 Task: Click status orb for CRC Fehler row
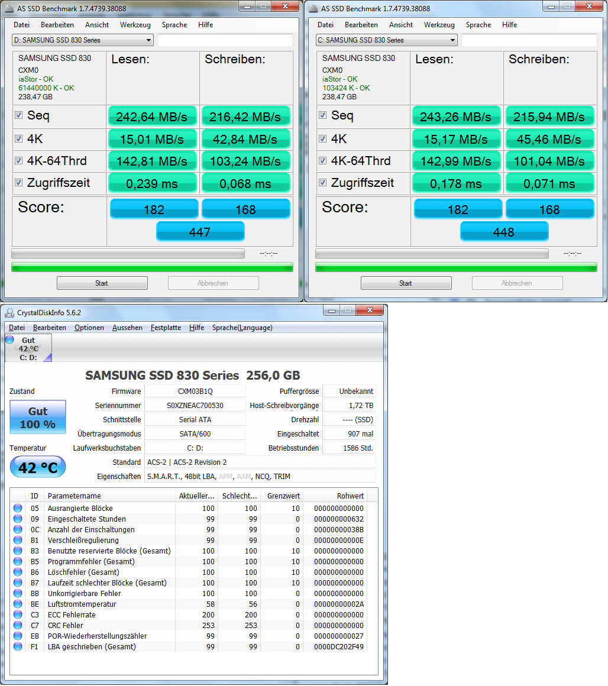pyautogui.click(x=18, y=624)
